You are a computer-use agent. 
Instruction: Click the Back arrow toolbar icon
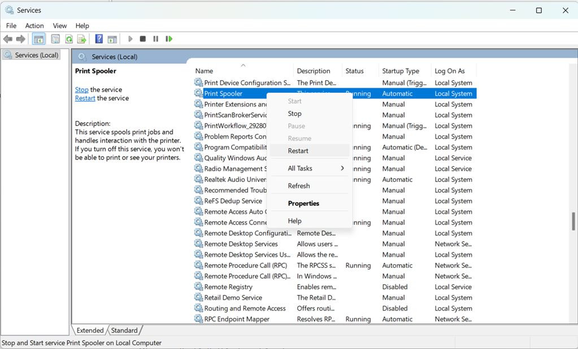point(8,38)
